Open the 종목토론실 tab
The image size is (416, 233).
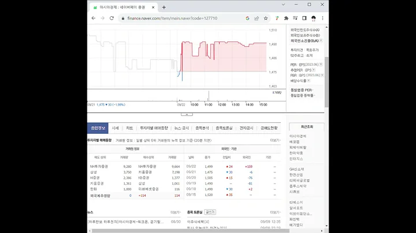tap(224, 128)
